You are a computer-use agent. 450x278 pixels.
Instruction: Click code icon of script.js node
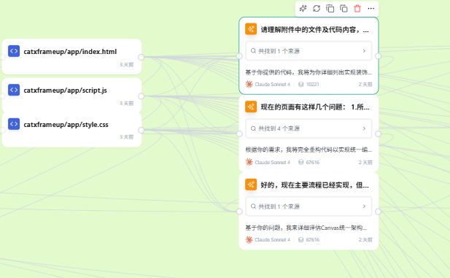click(x=14, y=90)
